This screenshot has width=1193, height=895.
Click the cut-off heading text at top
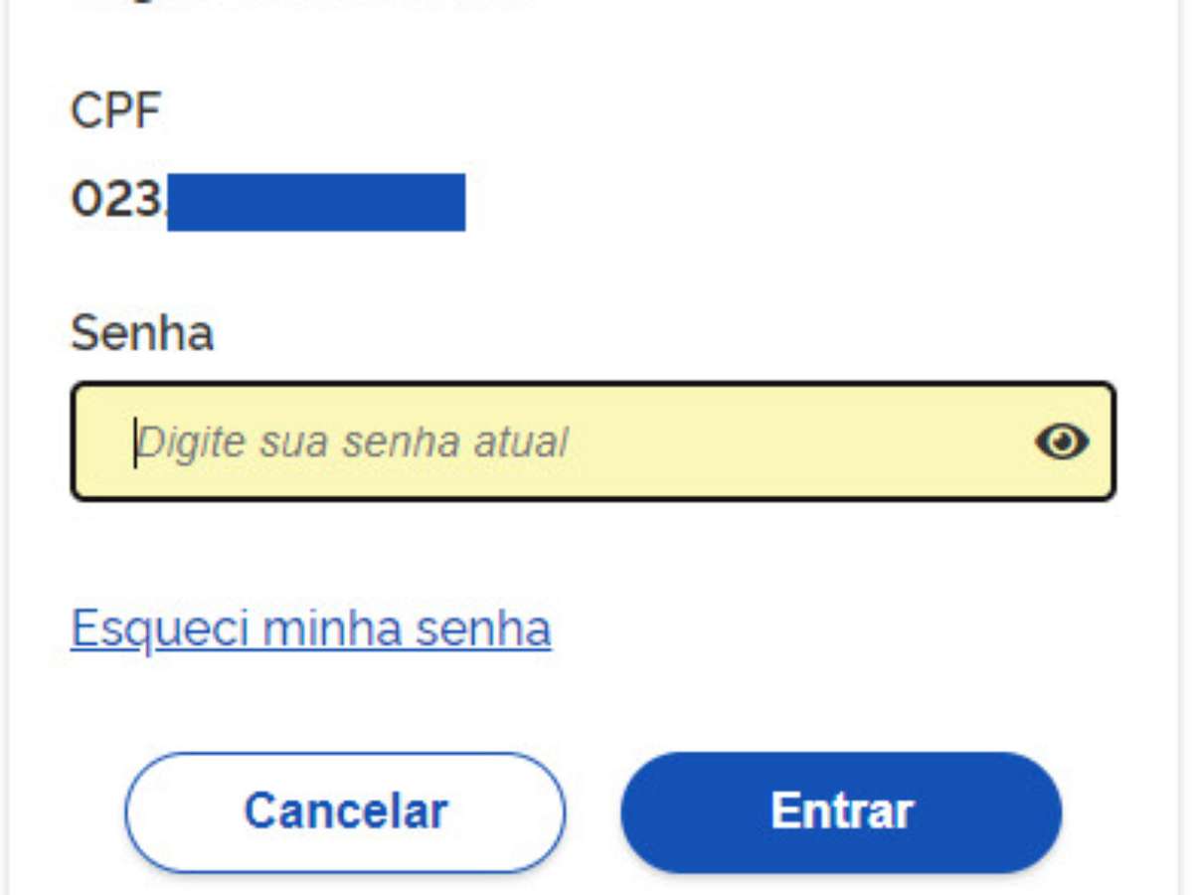[298, 4]
